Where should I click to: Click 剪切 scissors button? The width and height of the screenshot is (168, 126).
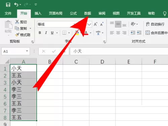21,22
